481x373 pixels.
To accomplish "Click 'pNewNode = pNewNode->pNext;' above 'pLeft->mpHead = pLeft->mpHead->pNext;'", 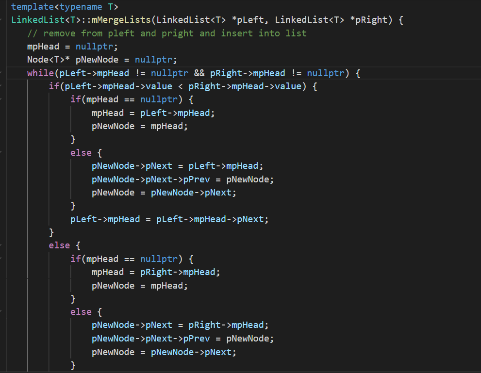I will pos(164,193).
